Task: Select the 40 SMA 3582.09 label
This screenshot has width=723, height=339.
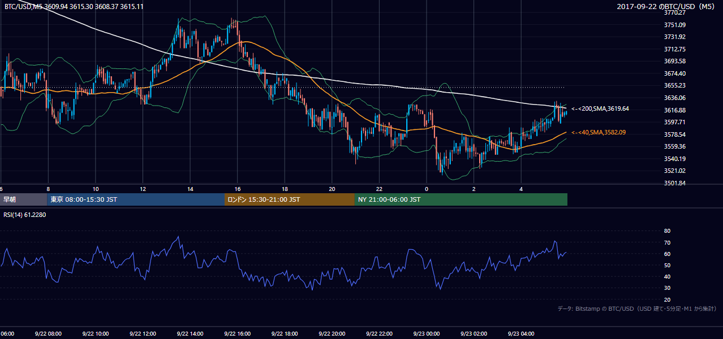Action: click(x=599, y=132)
